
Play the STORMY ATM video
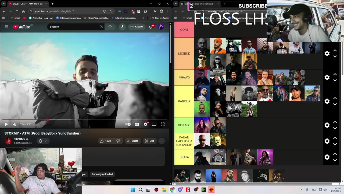tap(6, 124)
